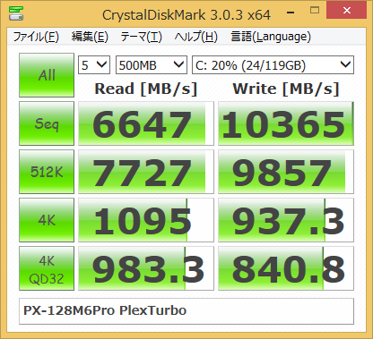Open the 言語(Language) menu
Viewport: 373px width, 339px height.
[x=271, y=37]
